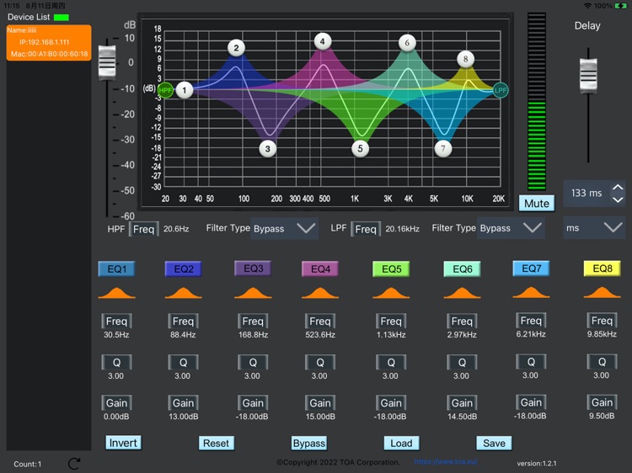Toggle the EQ2 band button

[x=184, y=269]
